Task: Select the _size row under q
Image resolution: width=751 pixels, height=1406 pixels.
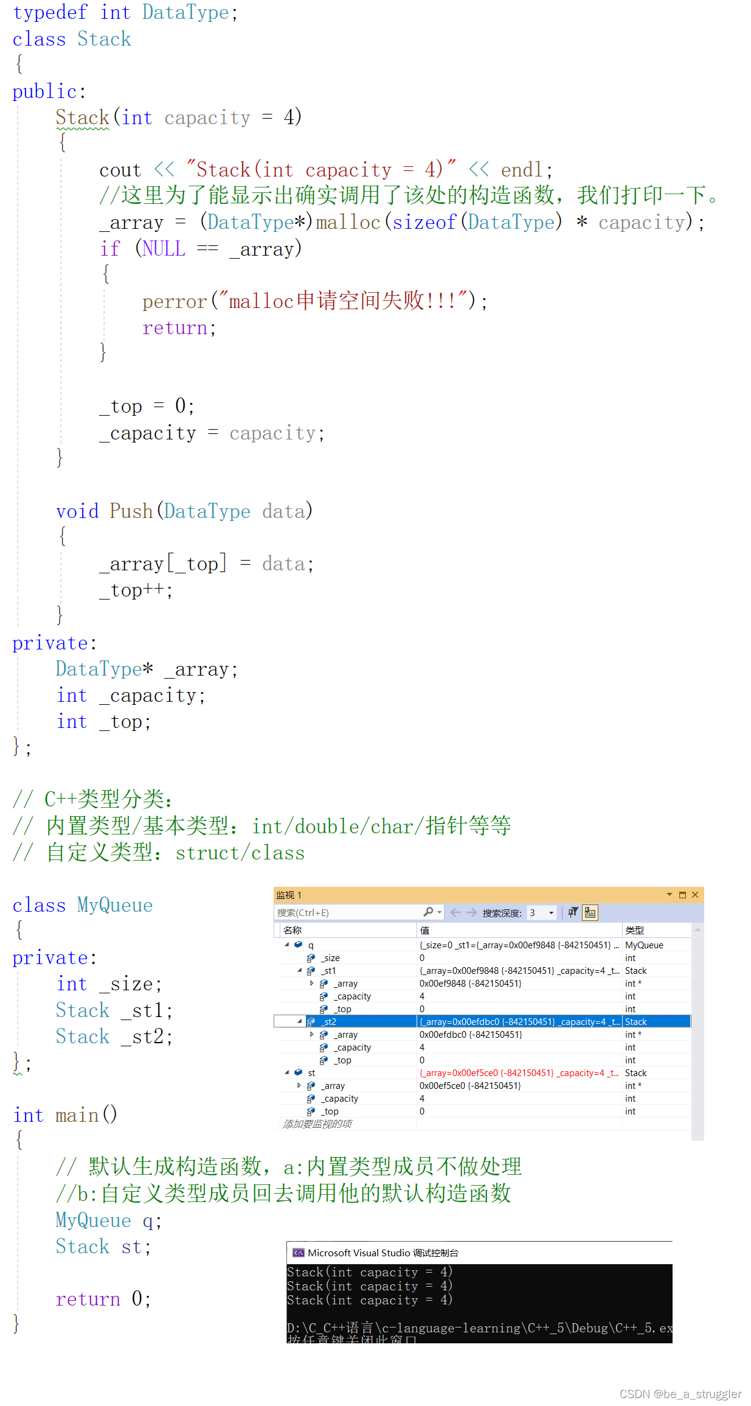Action: [x=485, y=958]
